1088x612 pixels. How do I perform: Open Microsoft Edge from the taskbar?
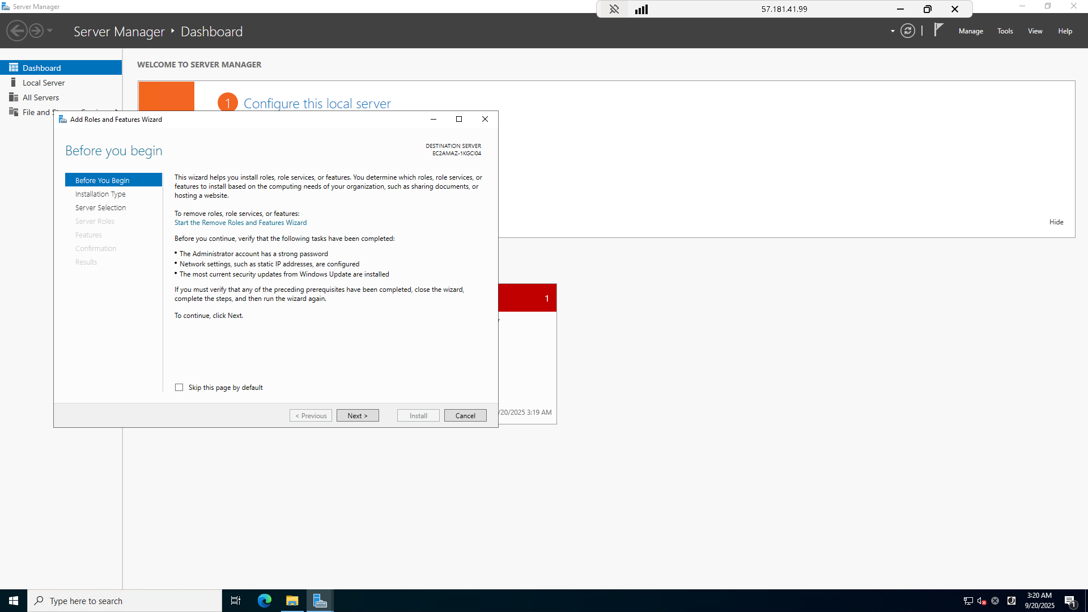click(265, 601)
